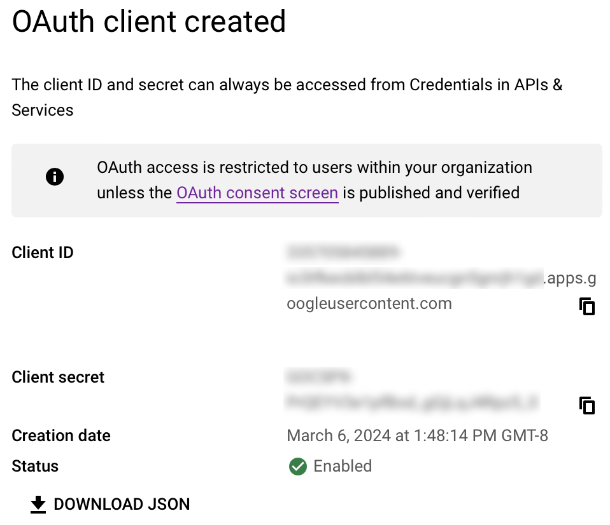
Task: Copy the Client ID to clipboard
Action: (x=586, y=306)
